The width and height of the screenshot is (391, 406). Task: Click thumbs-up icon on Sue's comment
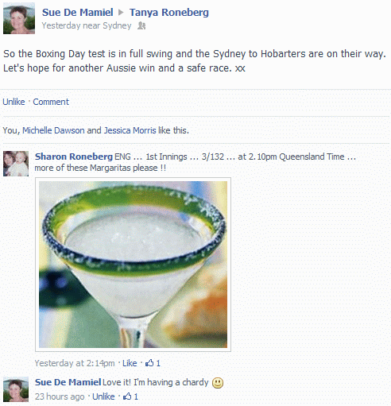127,396
